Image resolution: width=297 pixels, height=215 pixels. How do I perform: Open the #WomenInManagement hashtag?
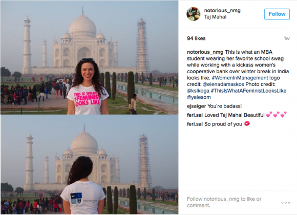pyautogui.click(x=240, y=78)
